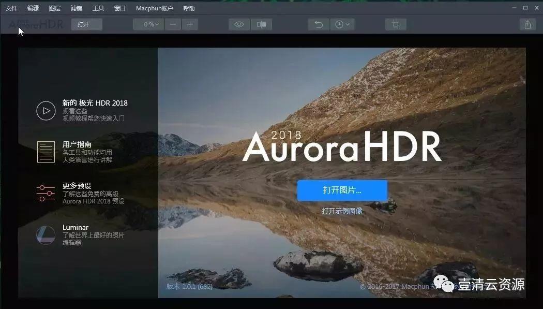The image size is (543, 309).
Task: Toggle the before/after compare view
Action: click(x=261, y=24)
